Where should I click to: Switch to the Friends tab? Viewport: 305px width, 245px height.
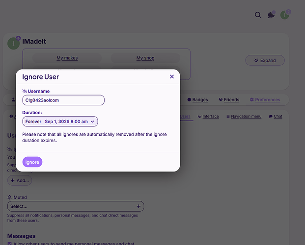[x=229, y=100]
